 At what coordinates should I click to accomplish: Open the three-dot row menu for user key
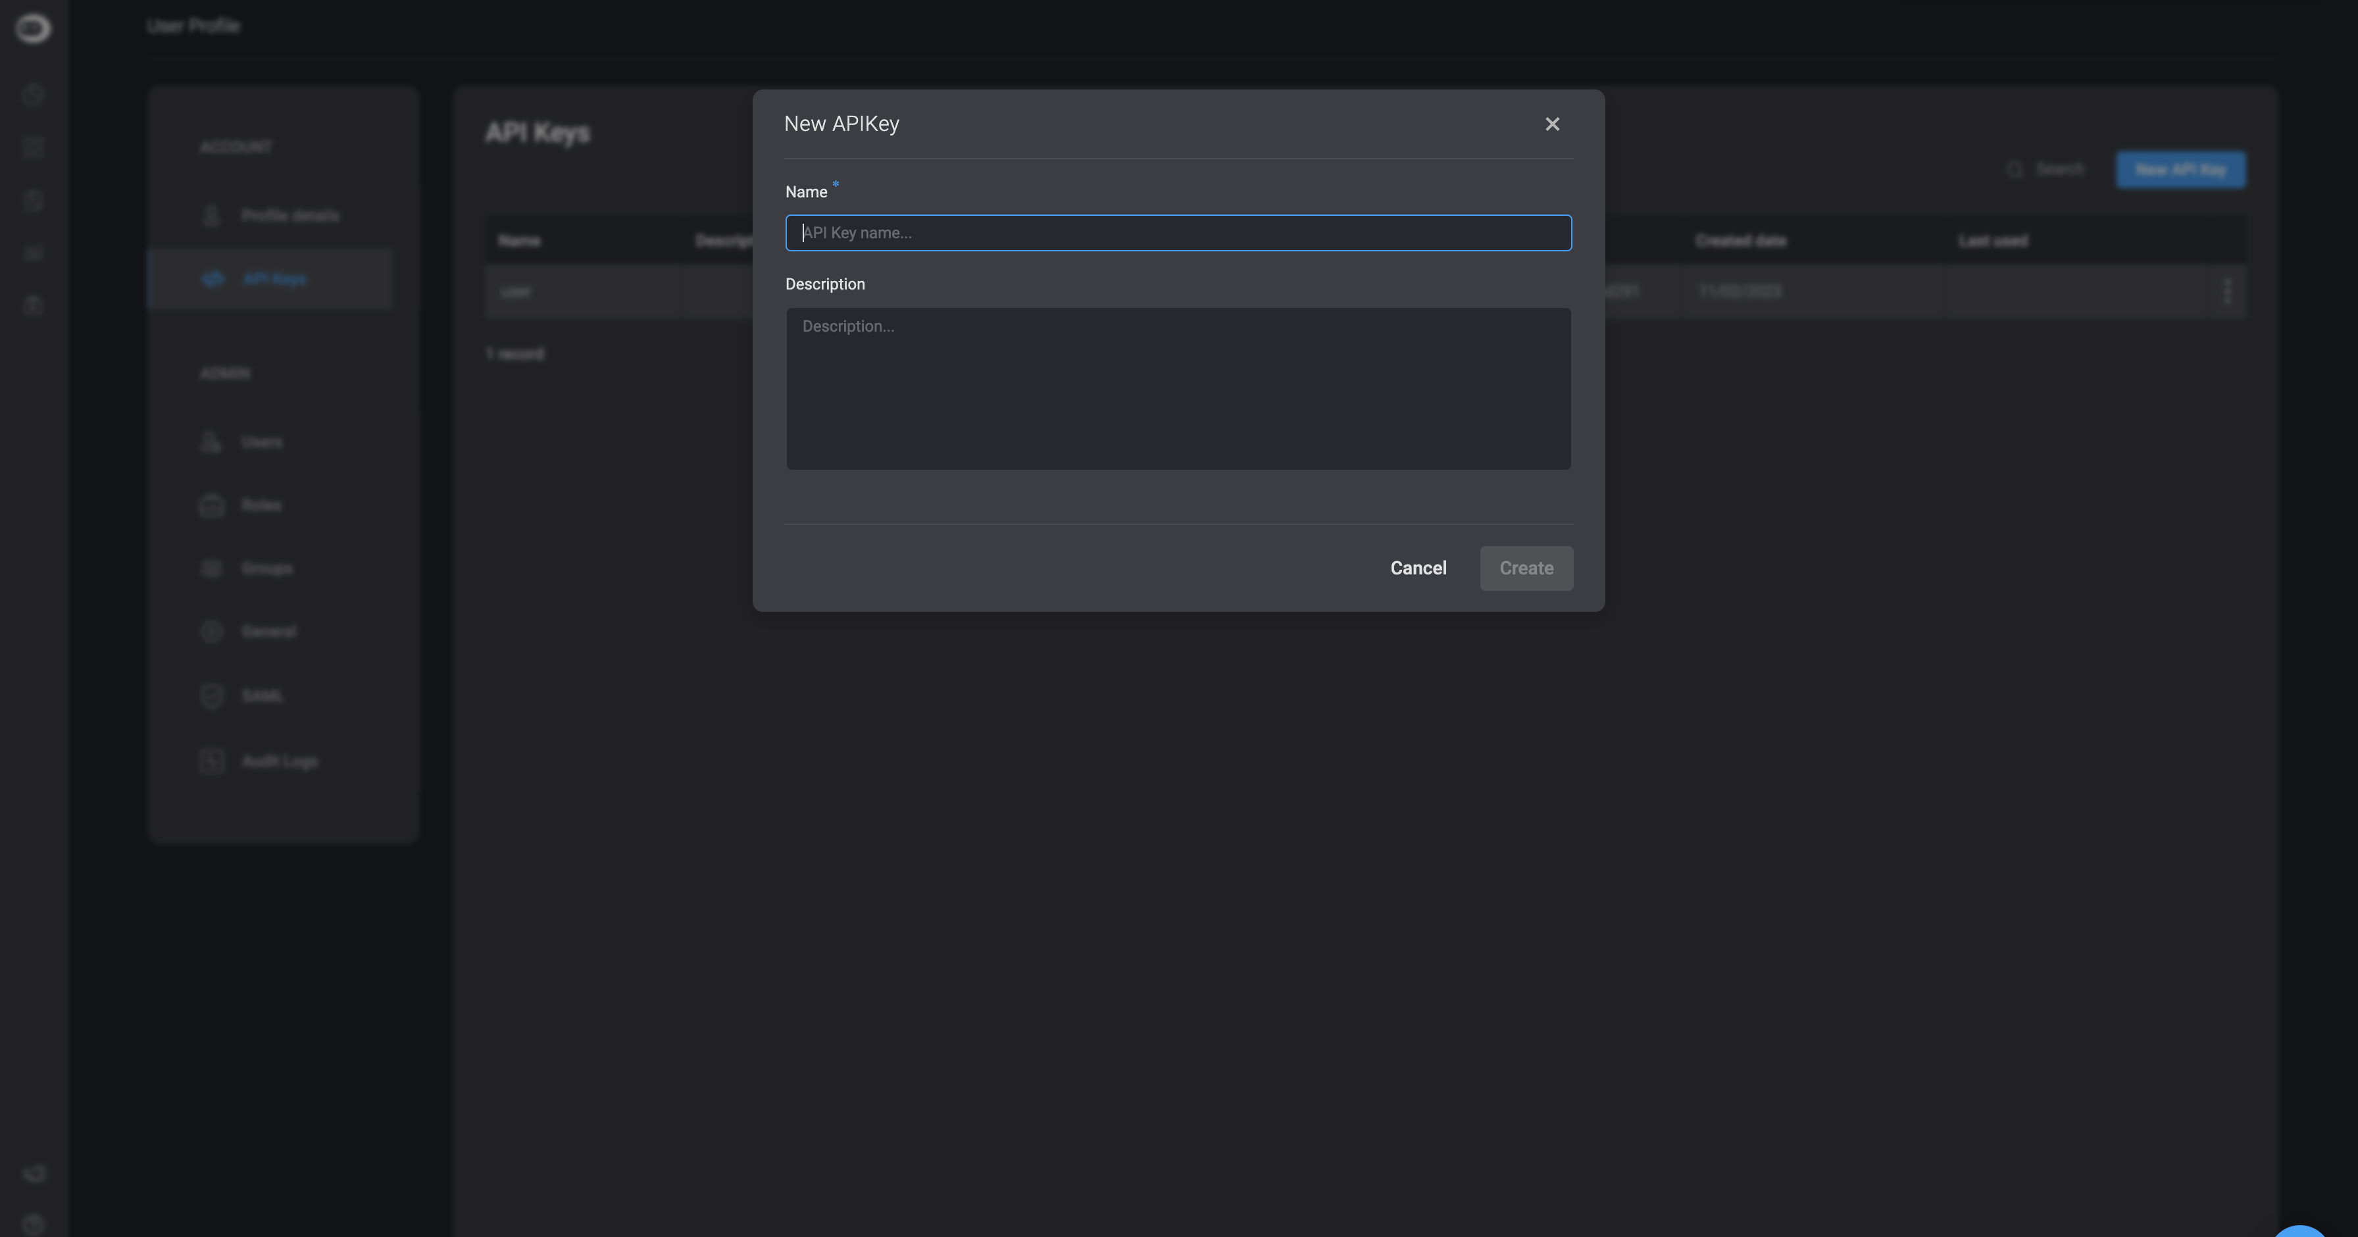click(2226, 291)
